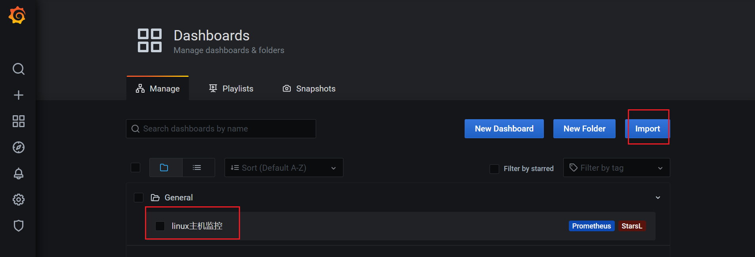The height and width of the screenshot is (257, 755).
Task: Open the search icon in sidebar
Action: point(19,69)
